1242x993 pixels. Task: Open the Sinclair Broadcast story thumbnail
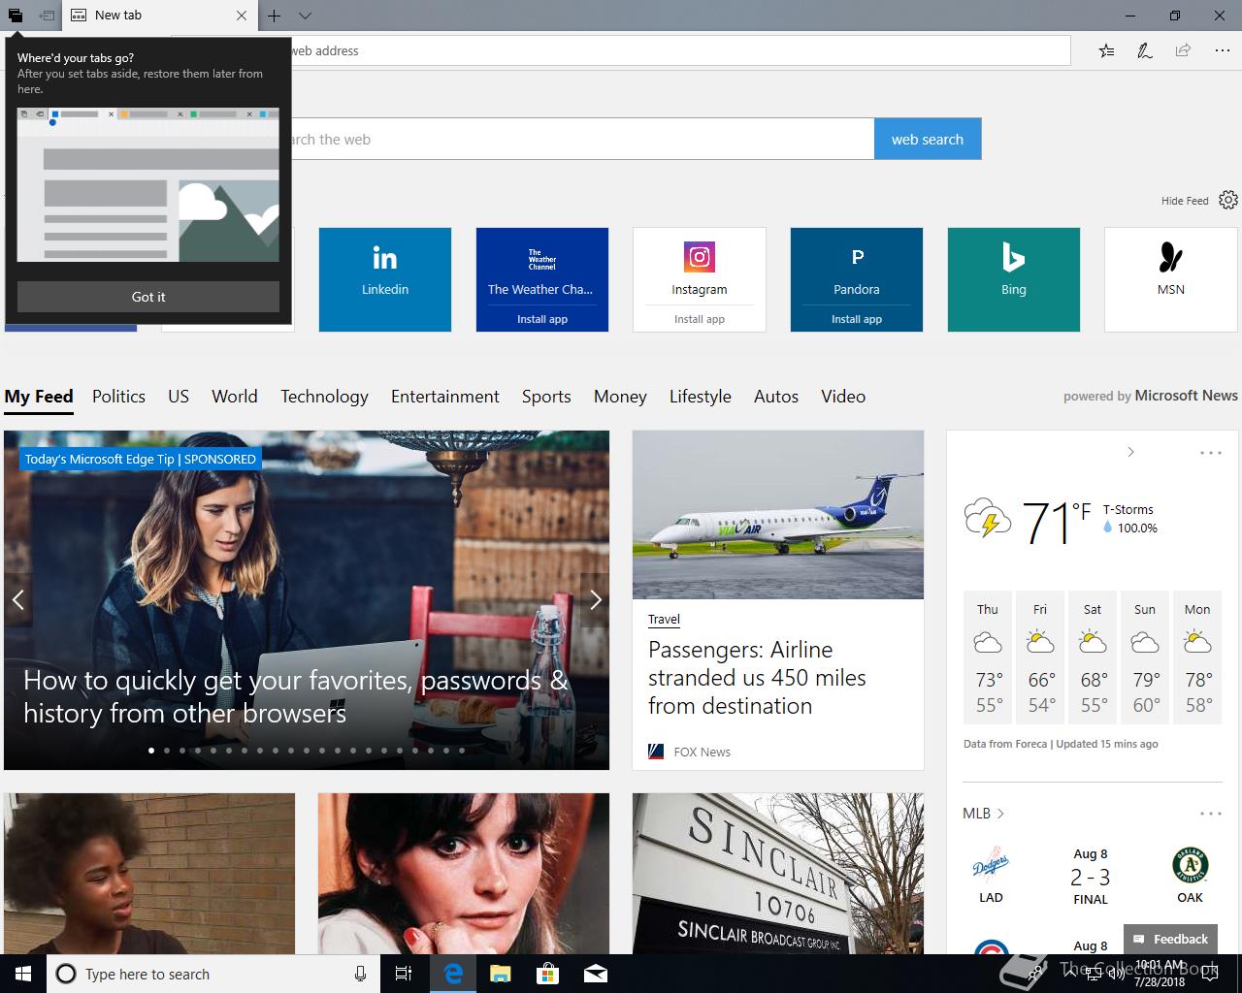pyautogui.click(x=778, y=874)
